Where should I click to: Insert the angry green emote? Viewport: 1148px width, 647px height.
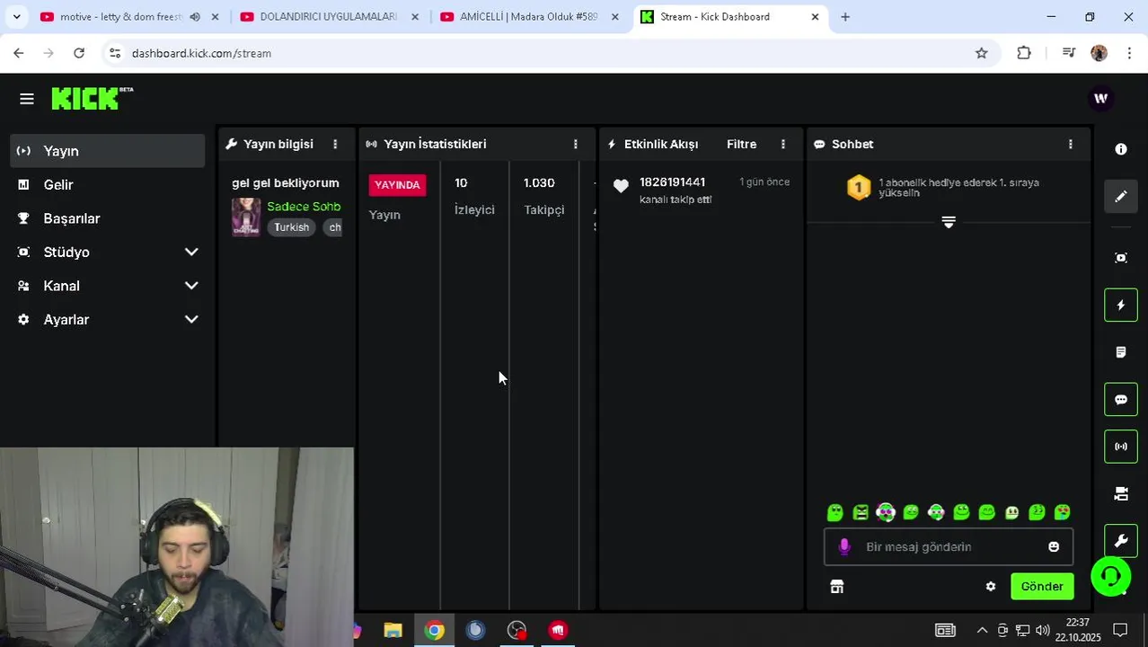(861, 512)
